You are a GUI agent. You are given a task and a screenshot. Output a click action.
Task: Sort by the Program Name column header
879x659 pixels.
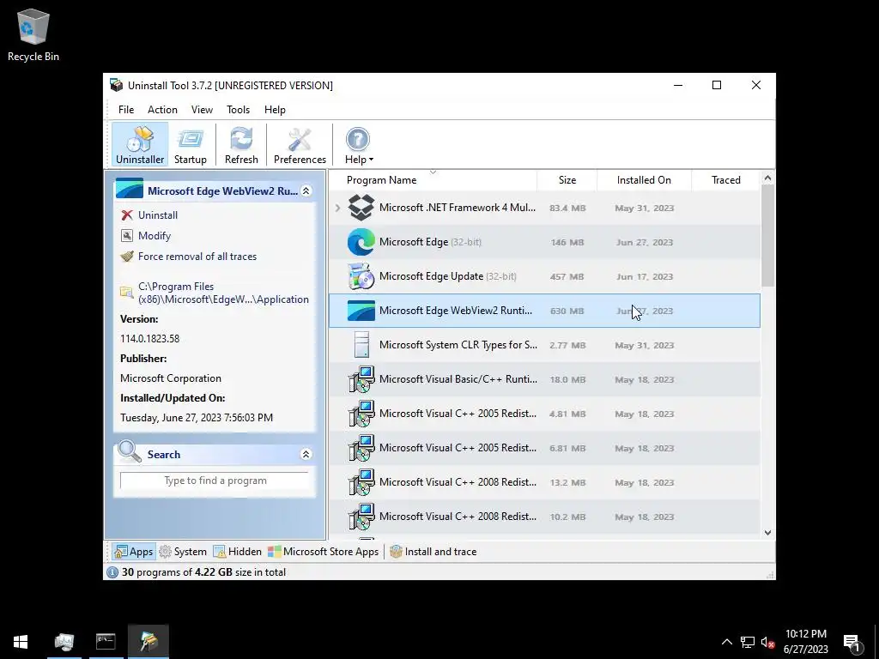(x=381, y=180)
